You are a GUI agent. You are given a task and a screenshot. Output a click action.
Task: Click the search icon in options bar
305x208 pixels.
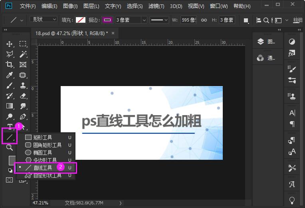point(266,20)
